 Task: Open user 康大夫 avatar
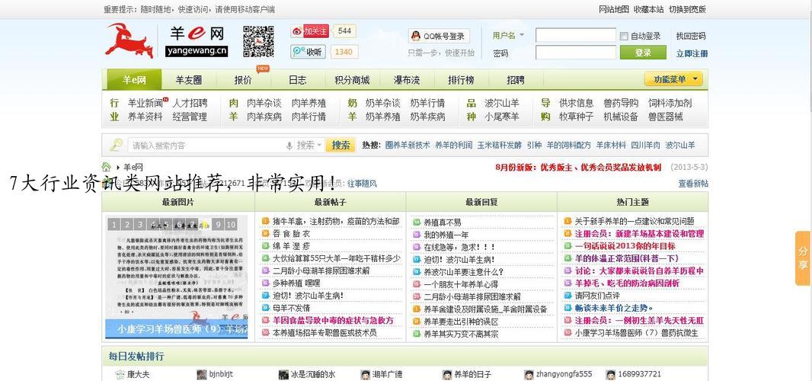120,374
